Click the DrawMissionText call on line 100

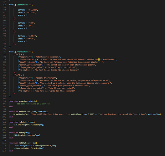(x=21, y=114)
